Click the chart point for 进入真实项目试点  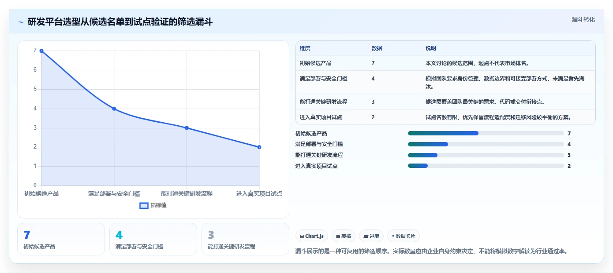(259, 147)
